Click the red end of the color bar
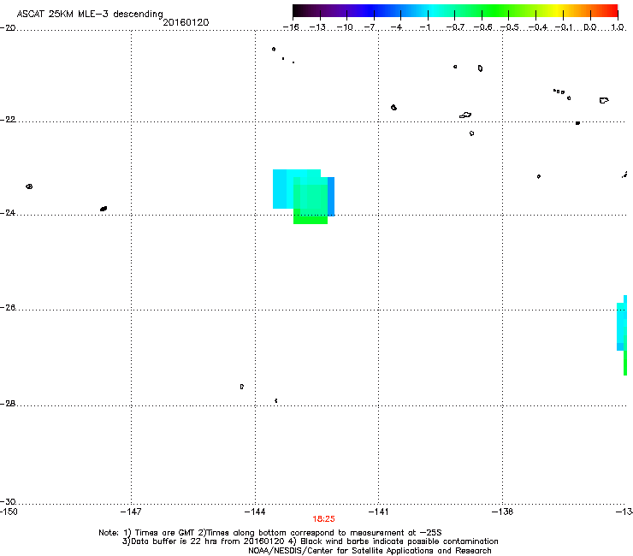The width and height of the screenshot is (633, 556). coord(610,11)
